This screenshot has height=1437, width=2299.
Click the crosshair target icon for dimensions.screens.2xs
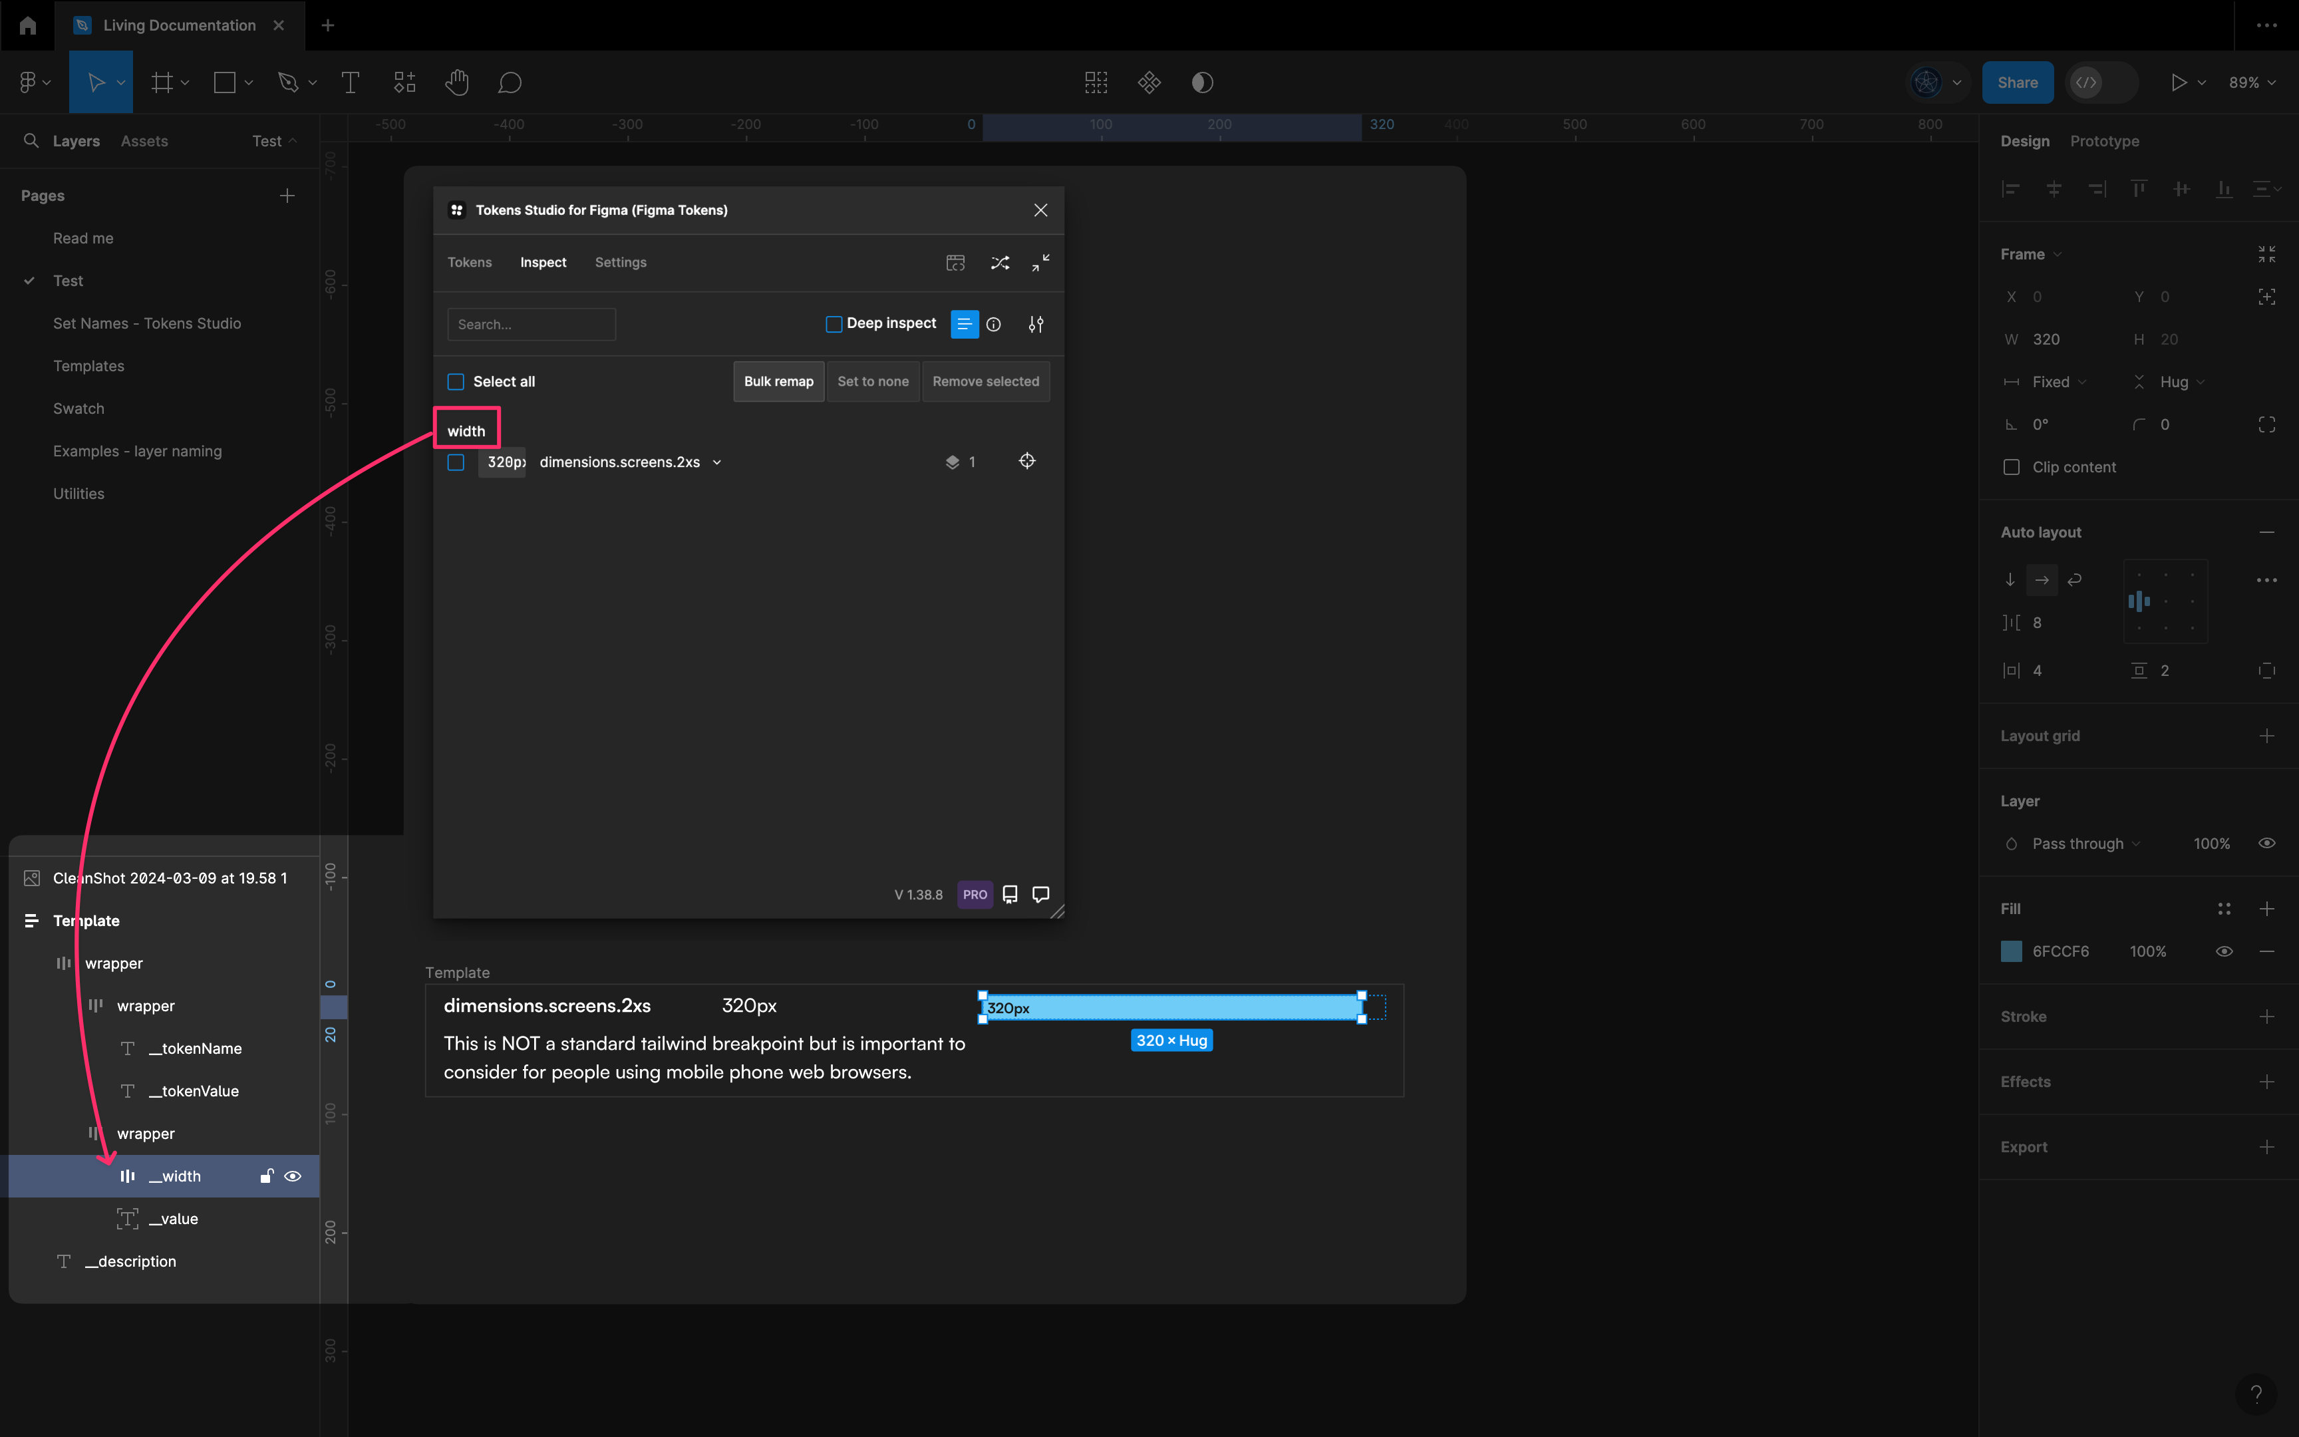1027,461
